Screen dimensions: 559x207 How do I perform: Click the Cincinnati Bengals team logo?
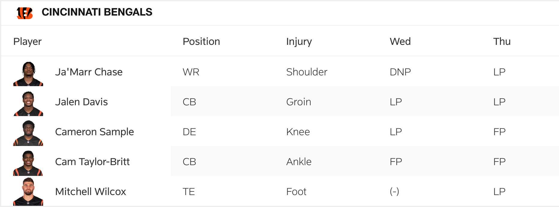[x=25, y=13]
